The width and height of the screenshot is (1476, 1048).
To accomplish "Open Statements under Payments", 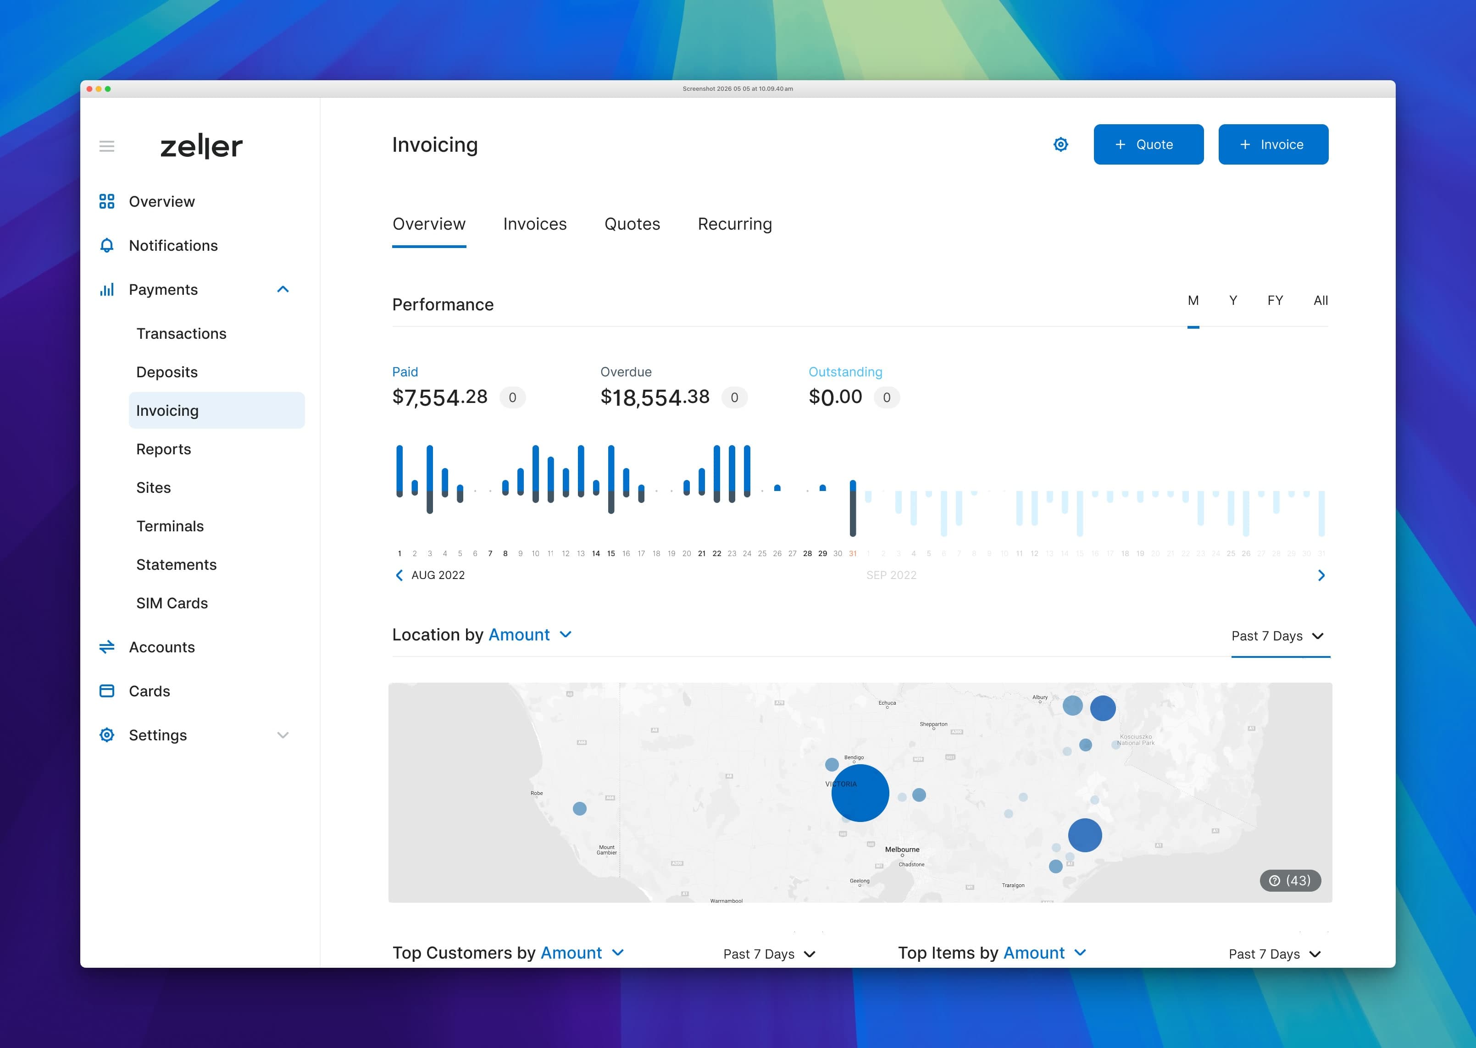I will click(176, 565).
